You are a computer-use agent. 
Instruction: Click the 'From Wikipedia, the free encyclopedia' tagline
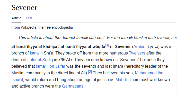point(42,28)
